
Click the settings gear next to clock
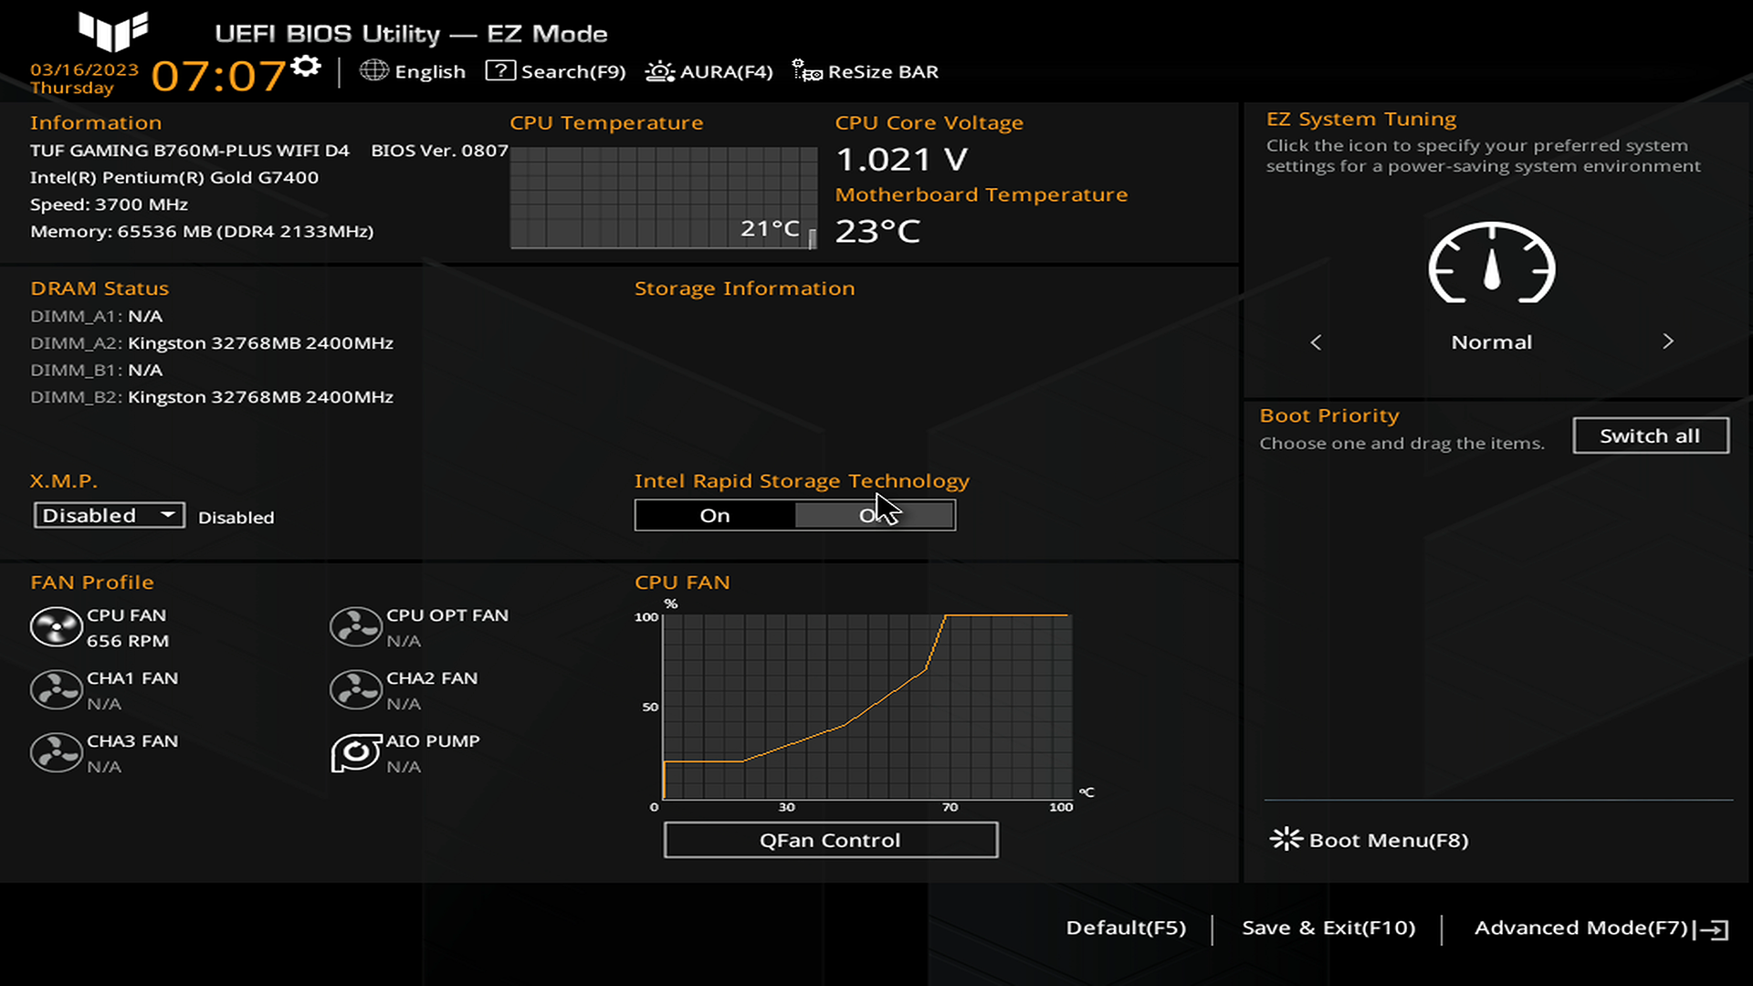coord(307,67)
